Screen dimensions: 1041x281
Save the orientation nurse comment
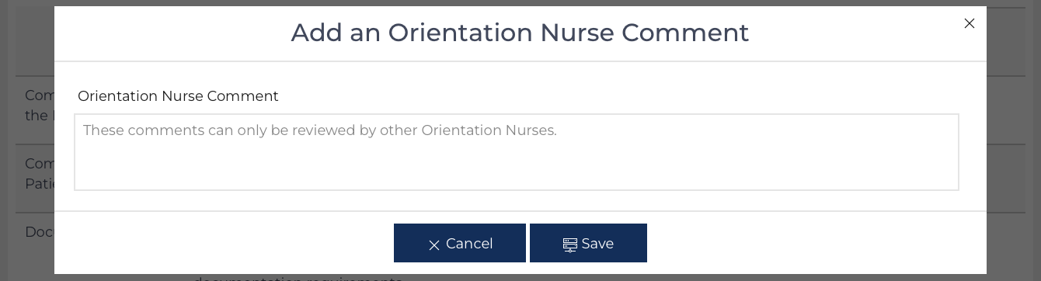588,243
